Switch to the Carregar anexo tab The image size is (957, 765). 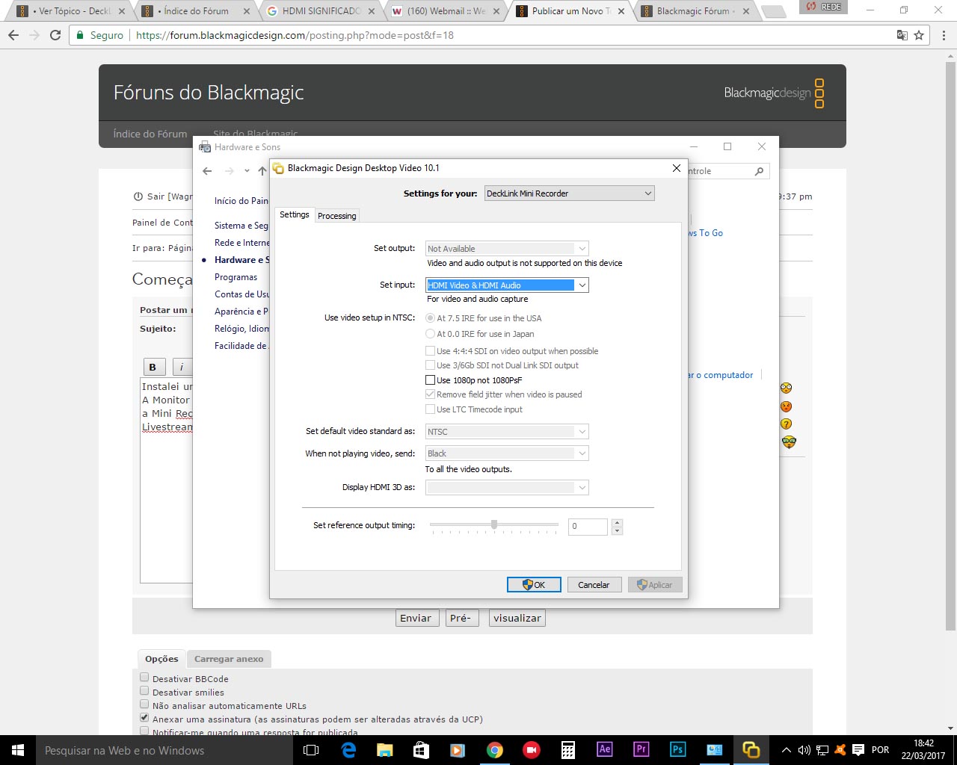(x=229, y=659)
